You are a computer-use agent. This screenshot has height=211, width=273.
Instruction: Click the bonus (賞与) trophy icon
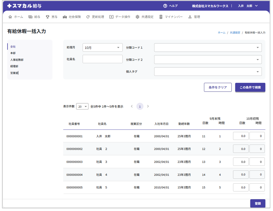47,17
